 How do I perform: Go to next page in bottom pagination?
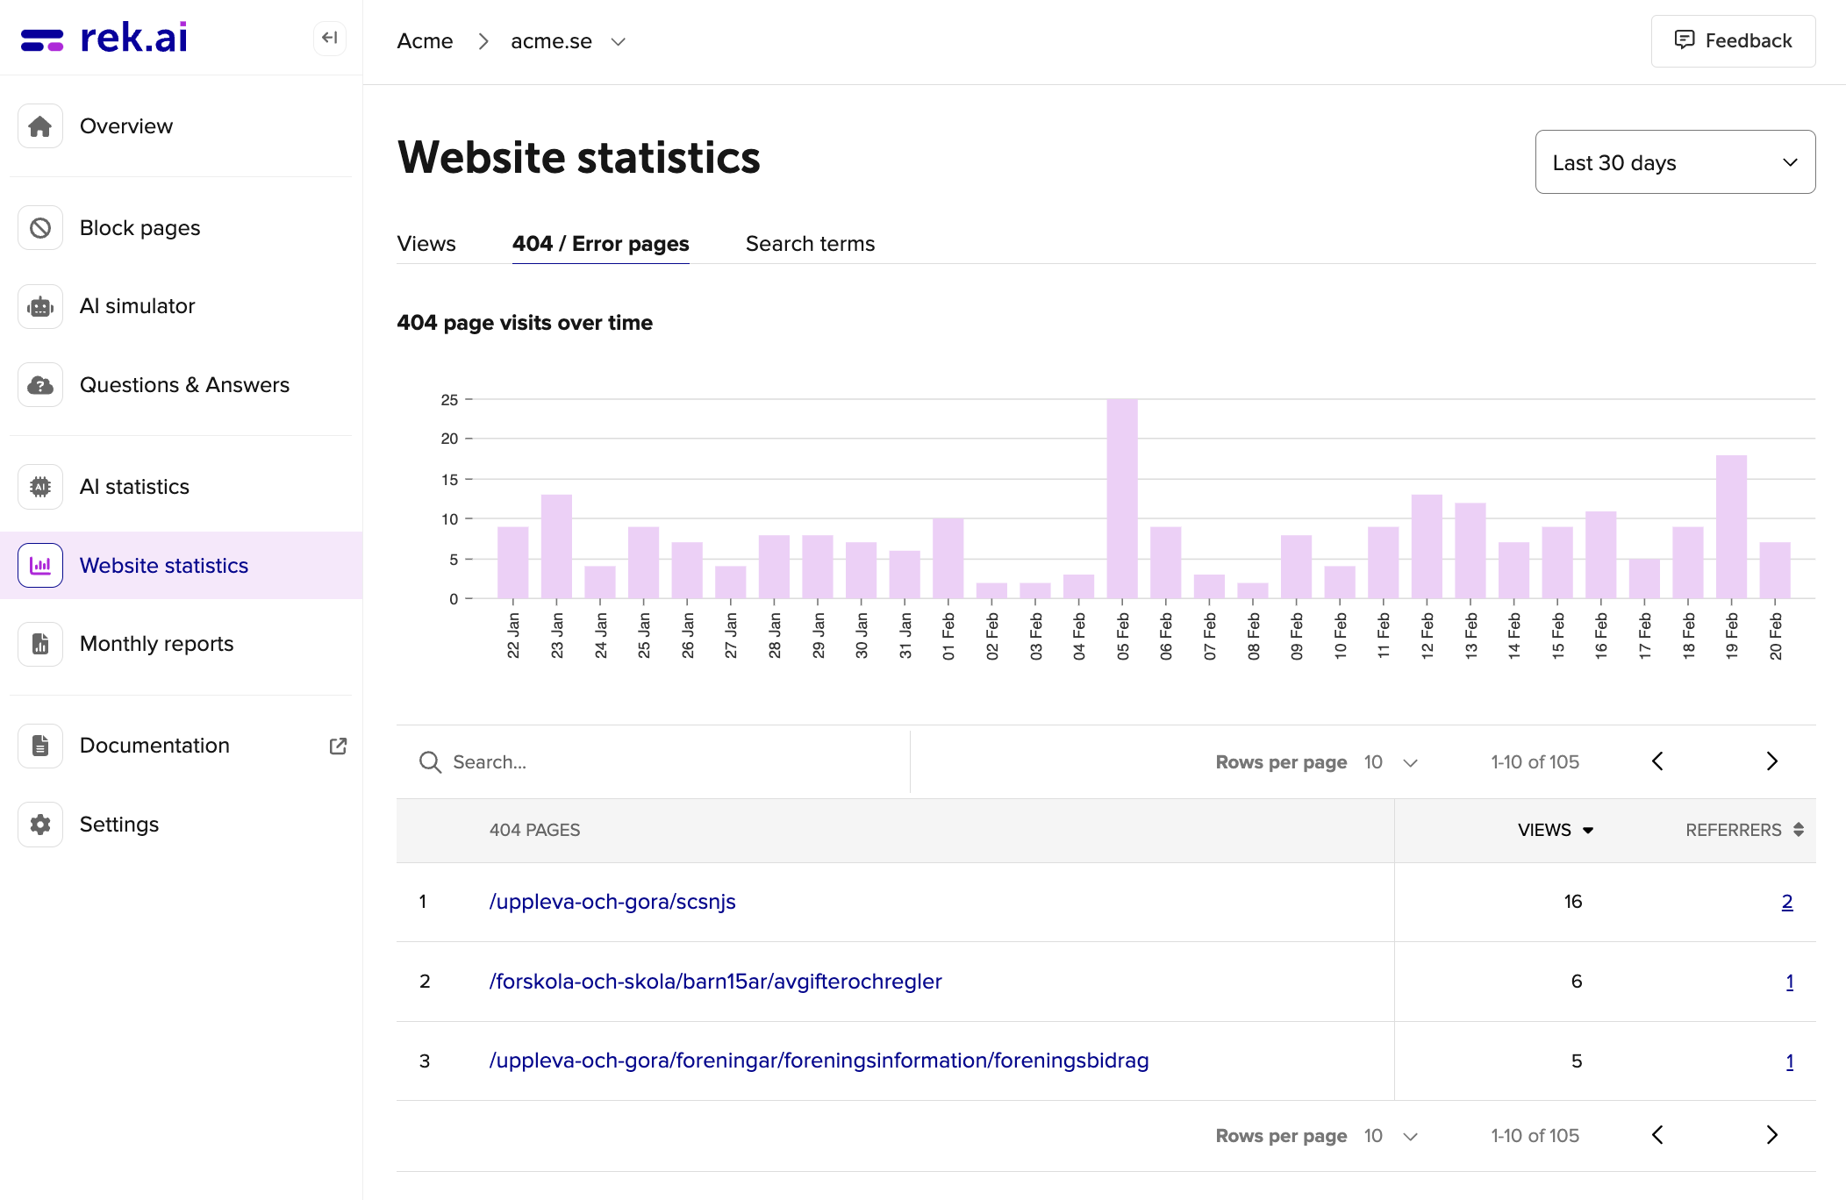click(1771, 1135)
